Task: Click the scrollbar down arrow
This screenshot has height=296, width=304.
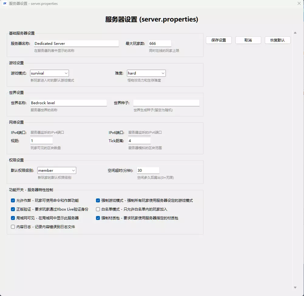Action: click(x=295, y=288)
